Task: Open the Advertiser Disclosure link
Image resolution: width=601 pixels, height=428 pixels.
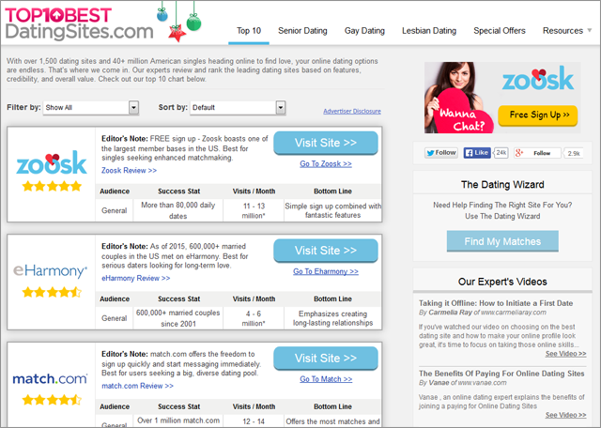Action: pyautogui.click(x=351, y=111)
